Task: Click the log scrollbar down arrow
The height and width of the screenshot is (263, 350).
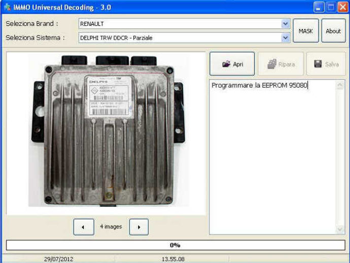Action: 340,229
